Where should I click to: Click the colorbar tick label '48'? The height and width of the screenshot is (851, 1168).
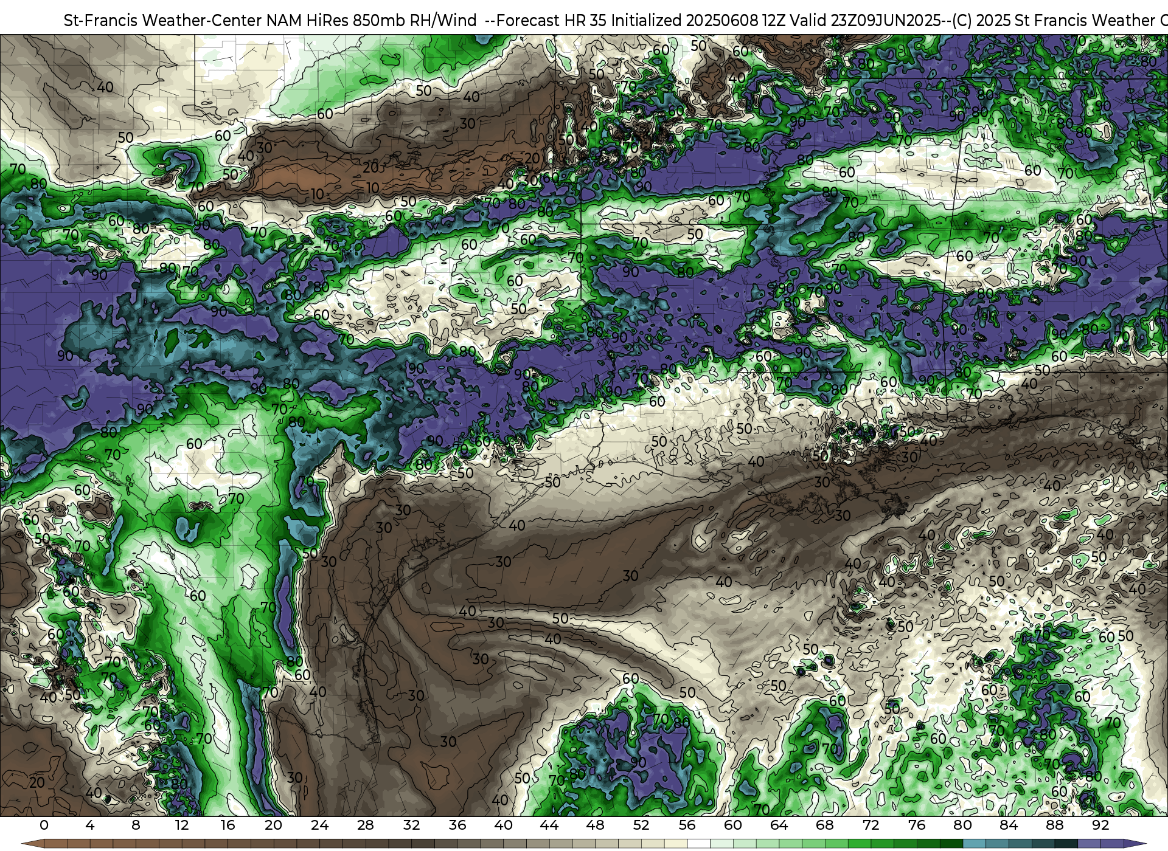(595, 825)
